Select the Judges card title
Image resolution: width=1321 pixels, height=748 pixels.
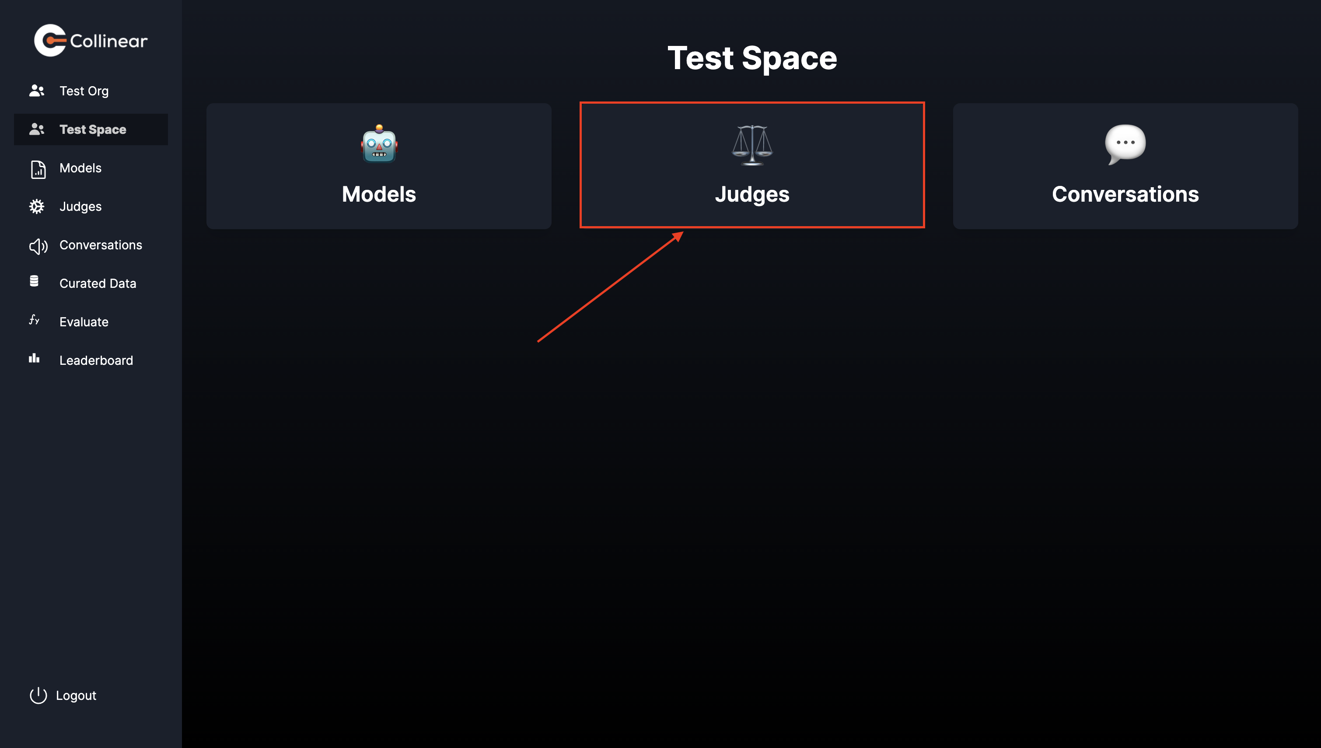tap(752, 195)
